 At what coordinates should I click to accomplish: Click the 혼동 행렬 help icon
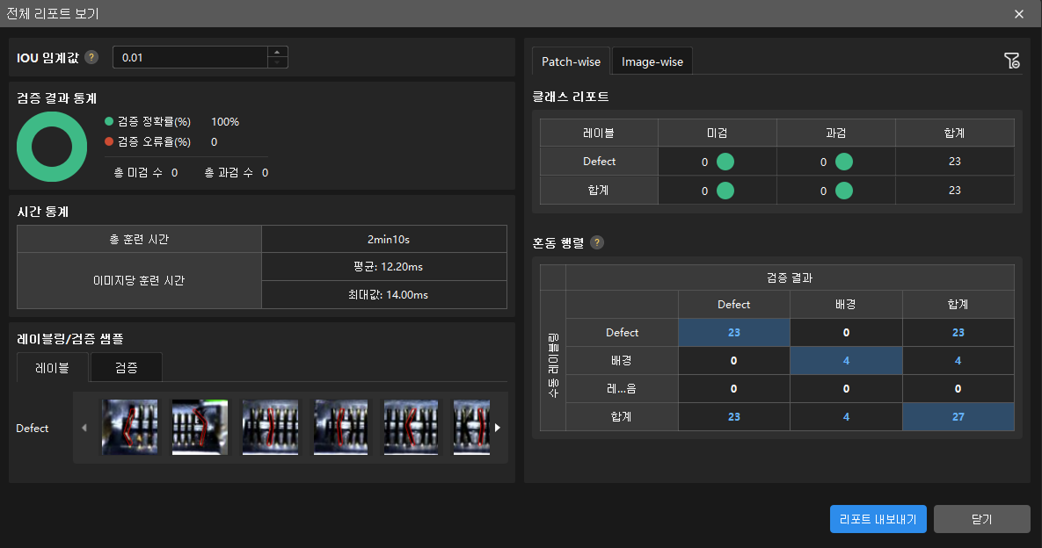pyautogui.click(x=597, y=242)
